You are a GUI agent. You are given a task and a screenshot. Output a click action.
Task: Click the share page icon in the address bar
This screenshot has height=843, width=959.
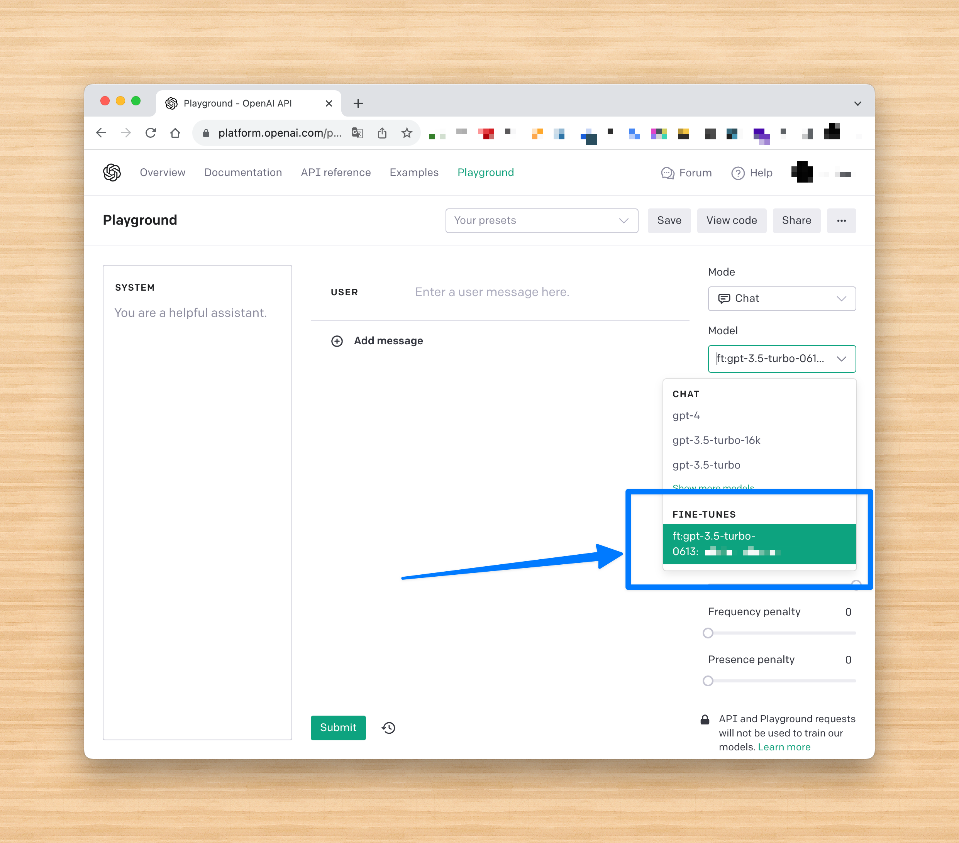[x=382, y=133]
